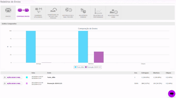Open the Teste_Allin envio name
The image size is (176, 98).
pos(51,77)
